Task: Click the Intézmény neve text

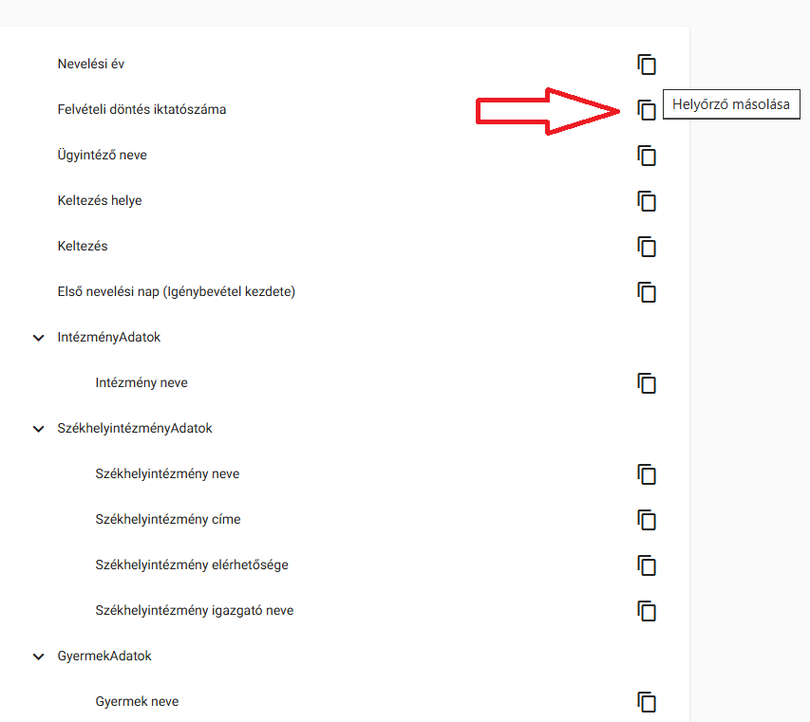Action: click(x=141, y=382)
